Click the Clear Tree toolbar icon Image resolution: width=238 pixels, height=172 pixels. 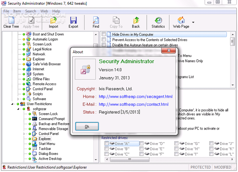point(11,20)
